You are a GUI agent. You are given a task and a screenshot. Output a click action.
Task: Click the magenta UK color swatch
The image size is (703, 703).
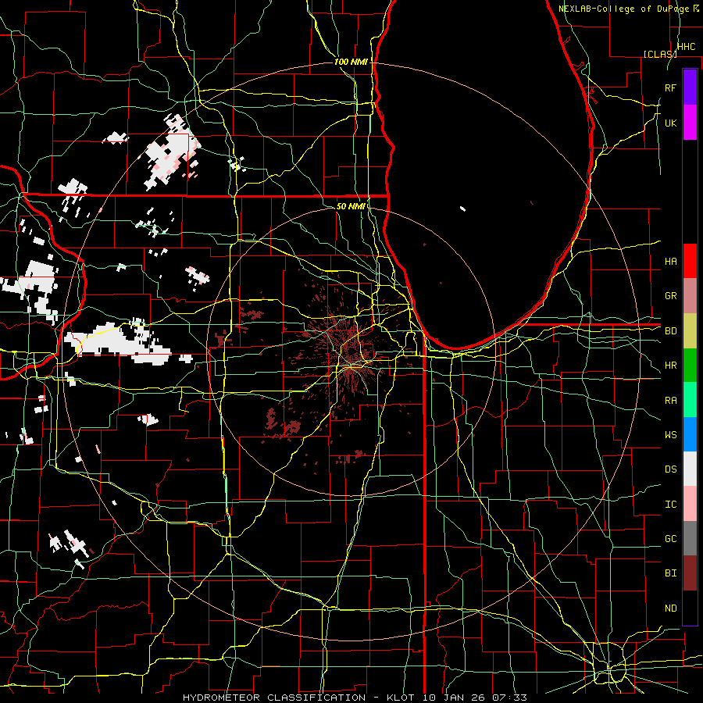tap(690, 123)
